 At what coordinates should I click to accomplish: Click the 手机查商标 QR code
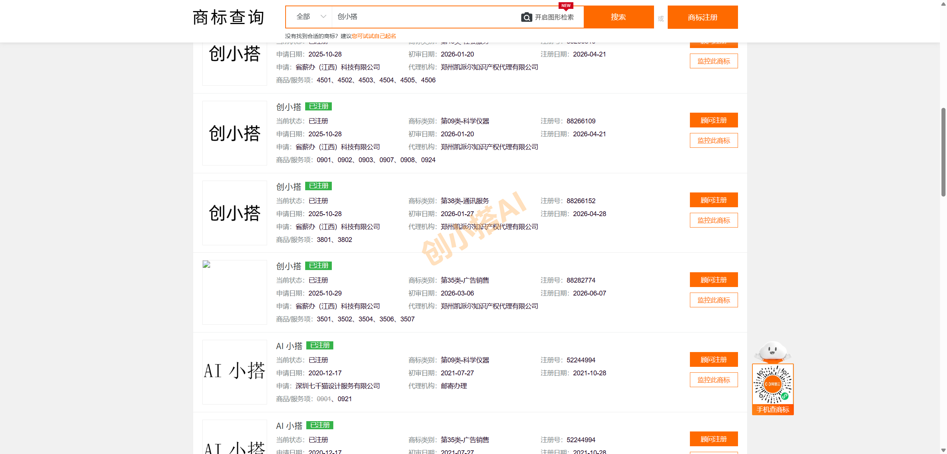tap(773, 385)
